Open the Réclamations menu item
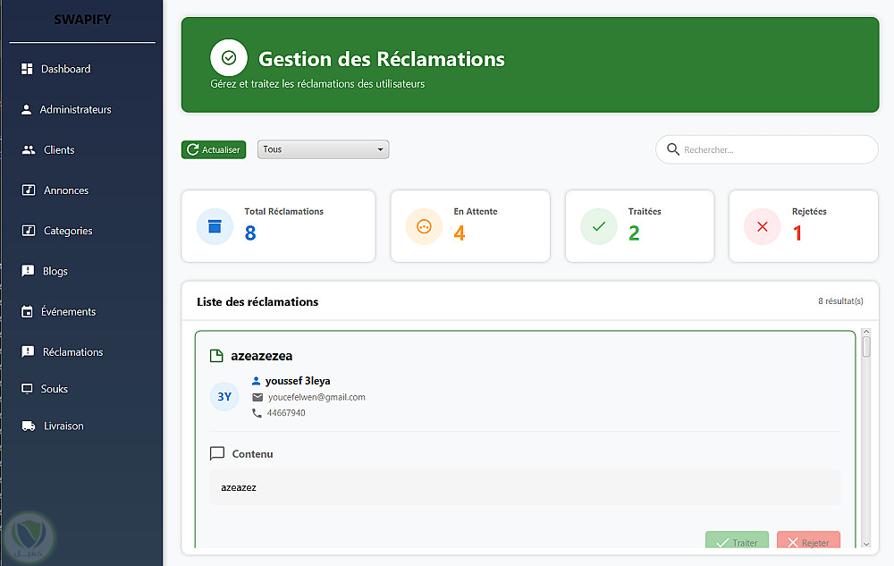The image size is (894, 566). tap(72, 352)
